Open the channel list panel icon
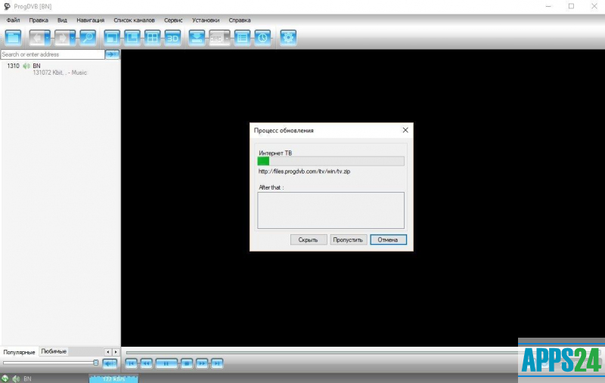Viewport: 605px width, 383px height. pos(13,37)
